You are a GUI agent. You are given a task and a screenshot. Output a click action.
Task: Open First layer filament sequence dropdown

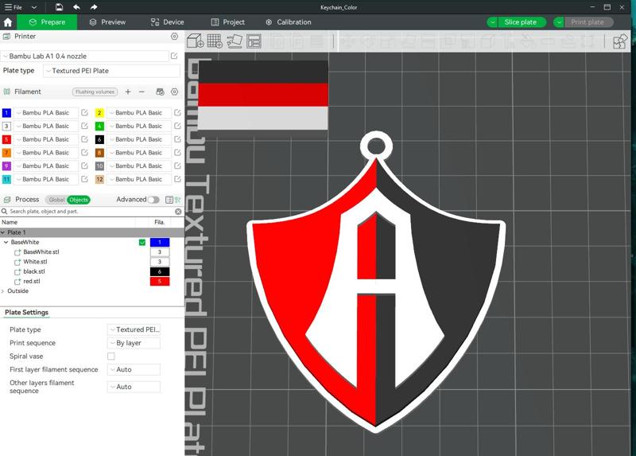point(134,369)
